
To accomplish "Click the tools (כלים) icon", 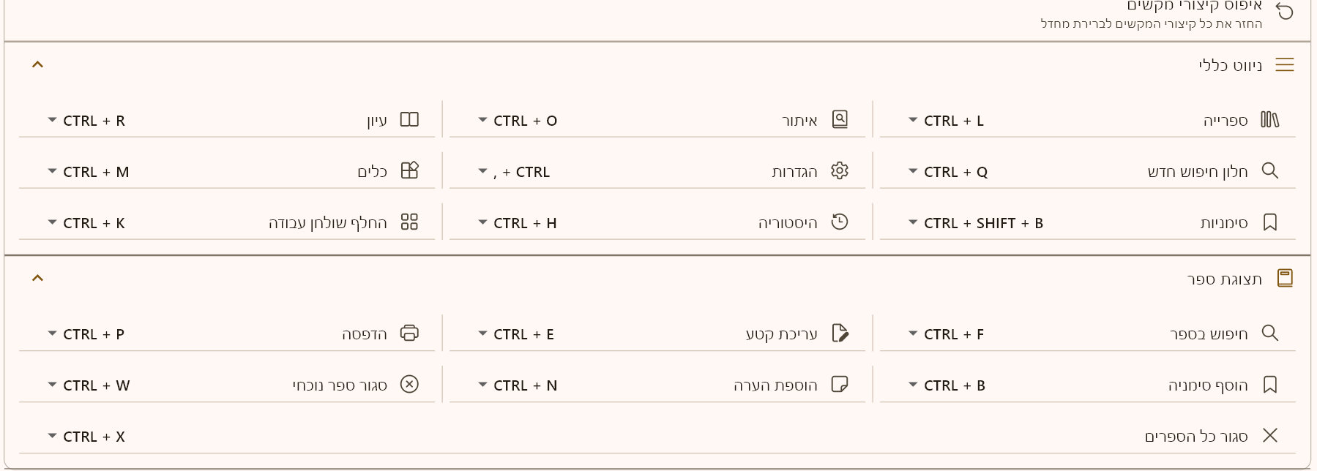I will (409, 171).
